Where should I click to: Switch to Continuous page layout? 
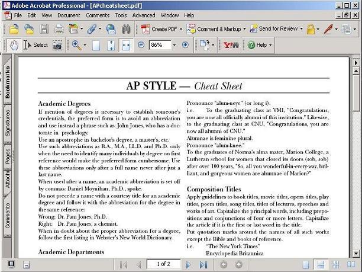click(x=321, y=265)
